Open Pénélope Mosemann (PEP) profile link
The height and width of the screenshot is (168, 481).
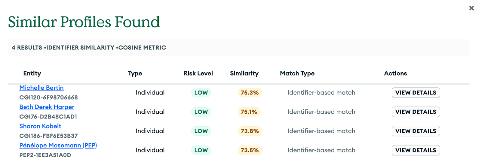[x=58, y=145]
